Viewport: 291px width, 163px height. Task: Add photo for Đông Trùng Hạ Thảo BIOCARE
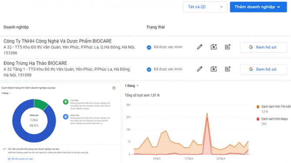pyautogui.click(x=214, y=69)
